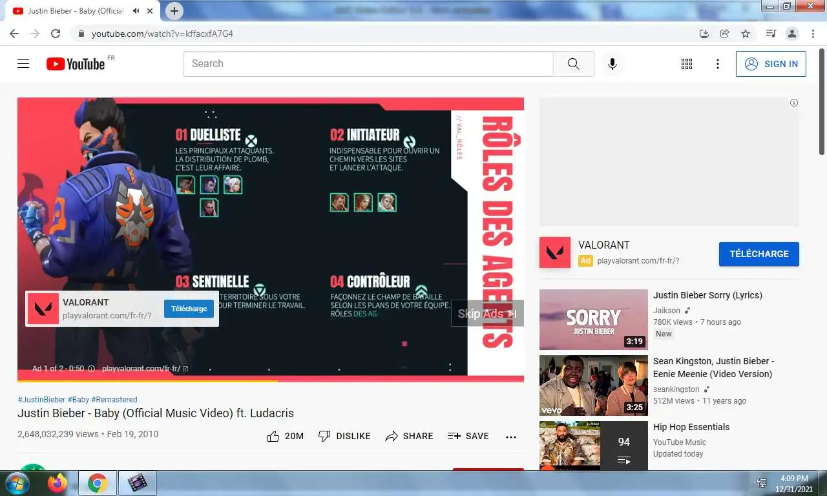This screenshot has width=827, height=496.
Task: Go to YouTube home via logo
Action: click(x=76, y=64)
